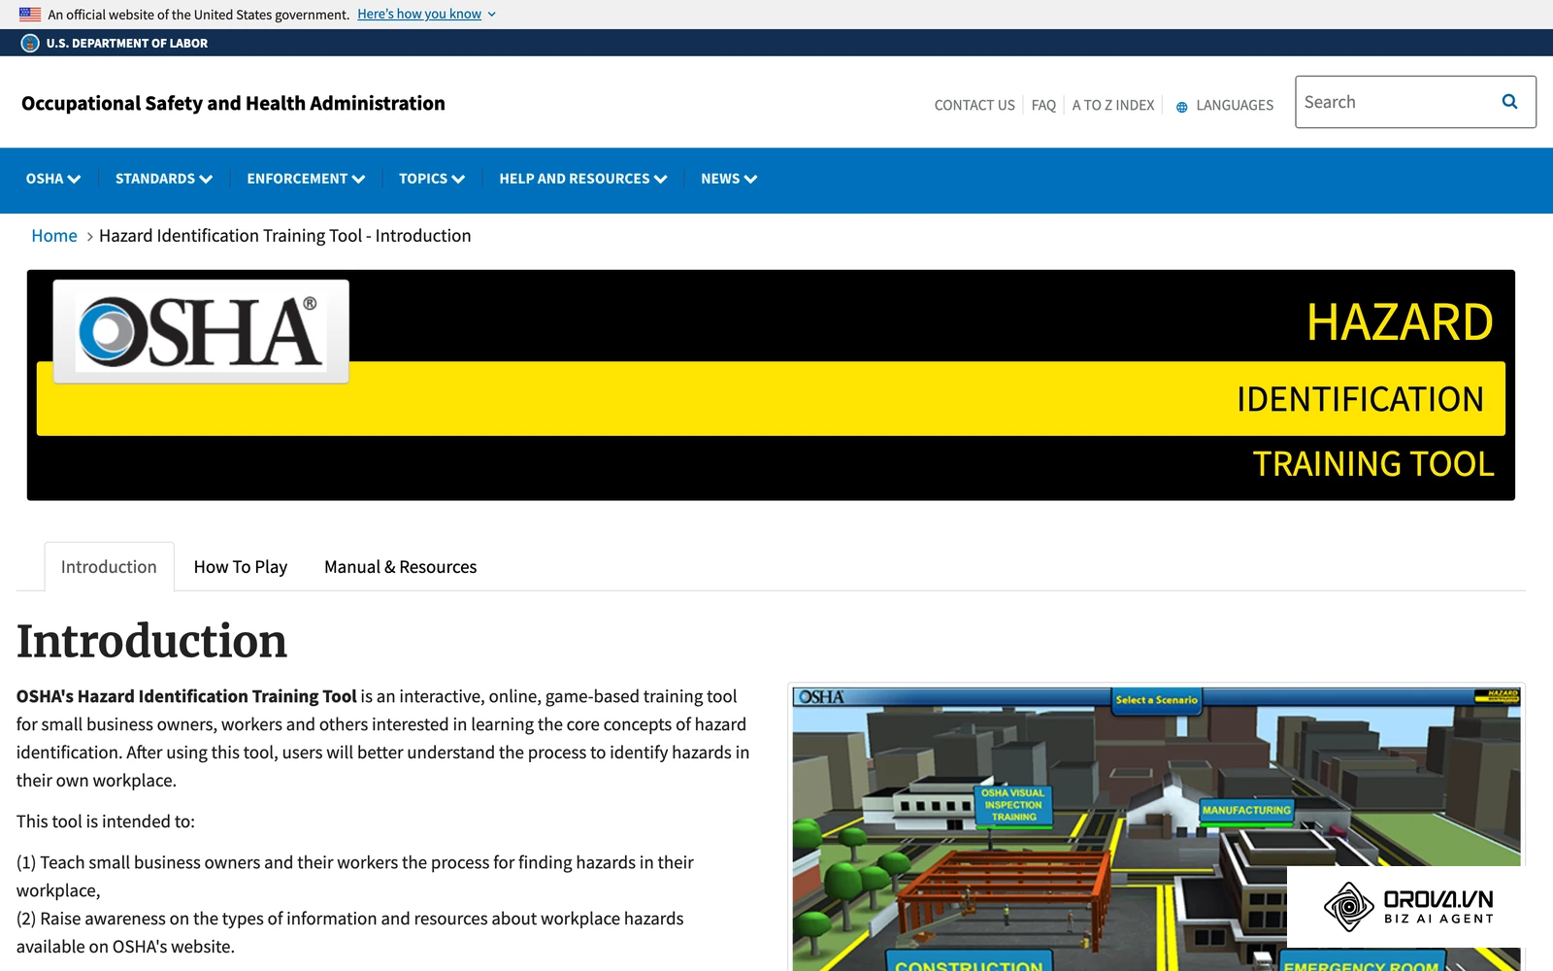Image resolution: width=1553 pixels, height=971 pixels.
Task: Click the Select a Scenario game screenshot
Action: pos(1156,829)
